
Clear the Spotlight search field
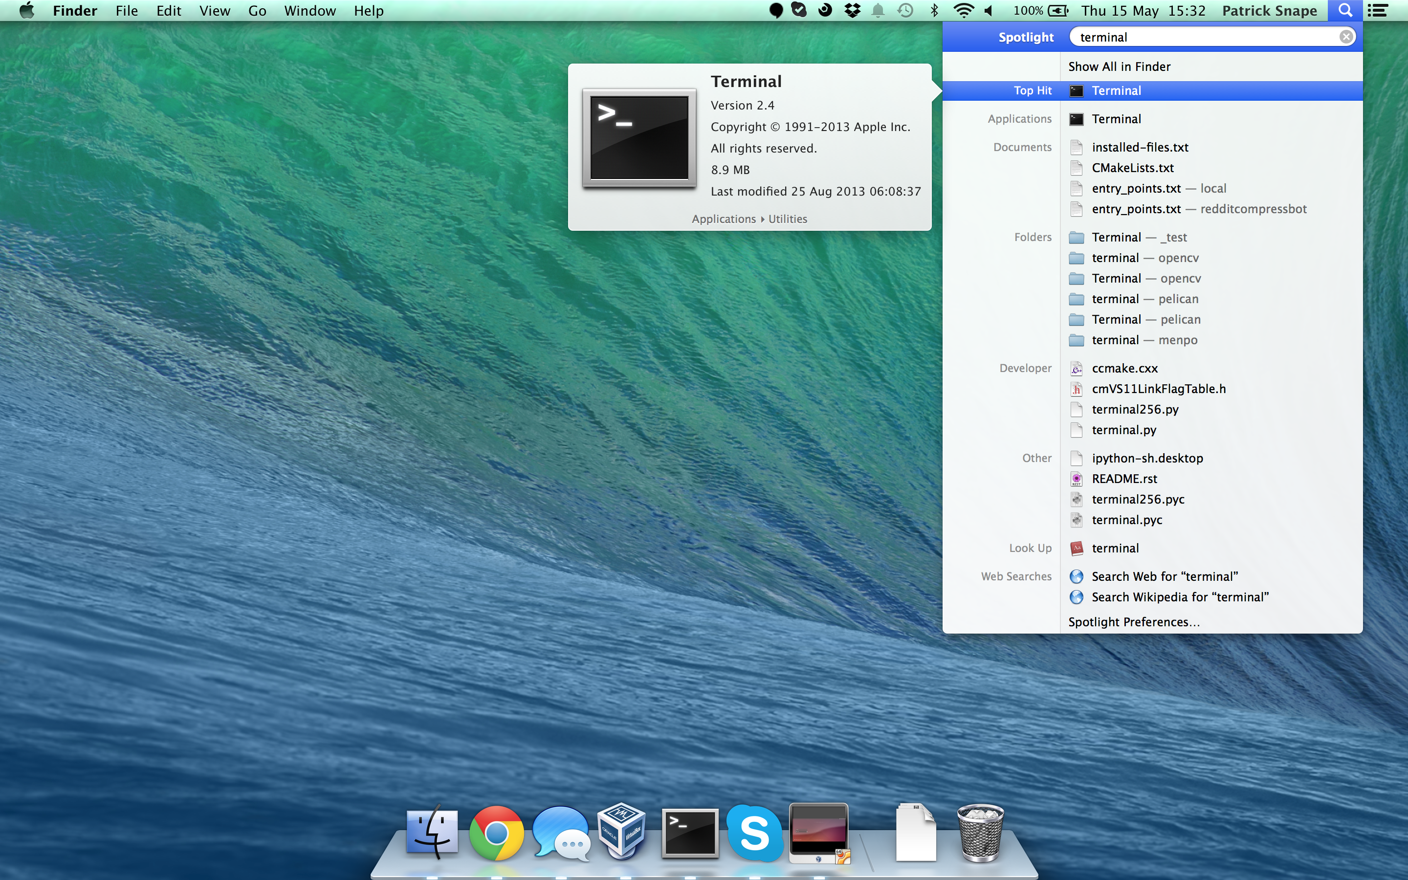click(1346, 37)
